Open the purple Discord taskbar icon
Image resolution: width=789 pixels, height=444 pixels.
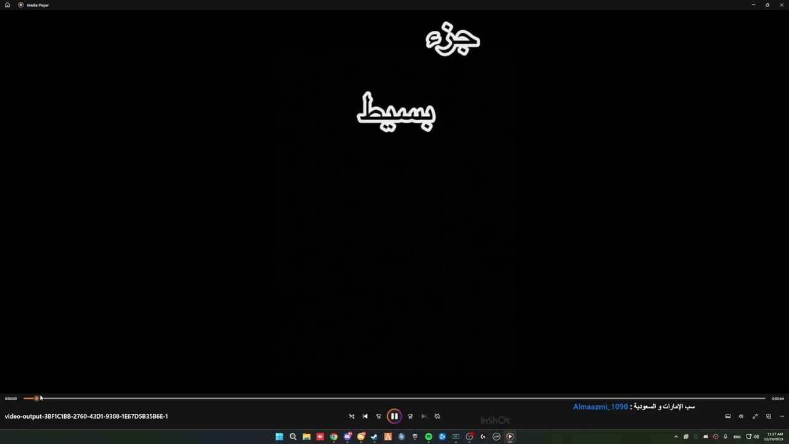tap(348, 437)
